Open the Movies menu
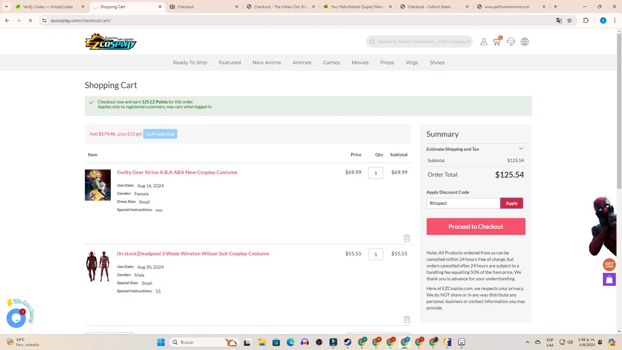This screenshot has height=350, width=622. click(360, 63)
